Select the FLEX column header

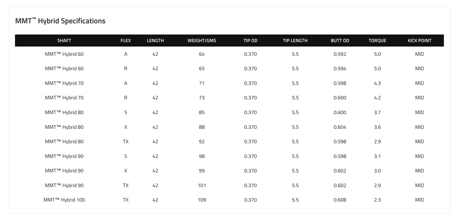pyautogui.click(x=125, y=41)
